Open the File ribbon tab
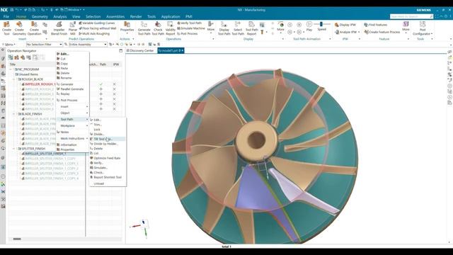453x255 pixels. pos(6,16)
